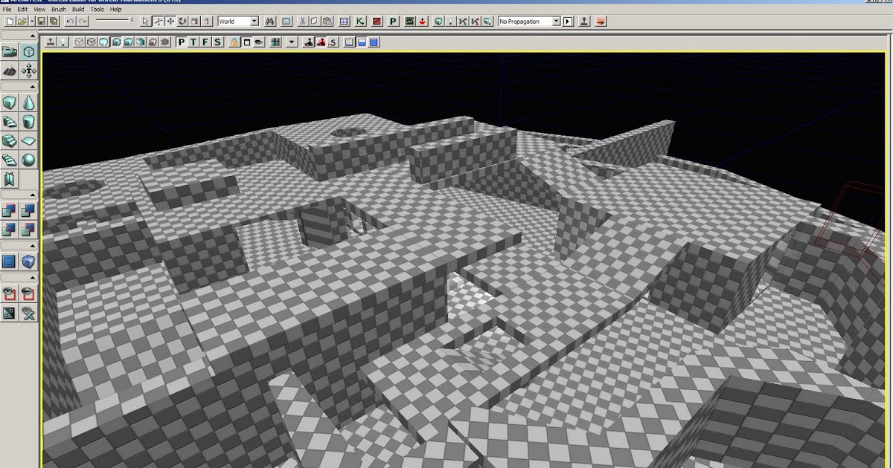Activate the CSG Add brush tool
The height and width of the screenshot is (468, 893).
[x=8, y=211]
